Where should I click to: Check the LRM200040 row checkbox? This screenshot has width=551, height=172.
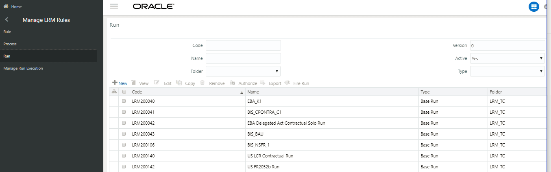tap(124, 101)
